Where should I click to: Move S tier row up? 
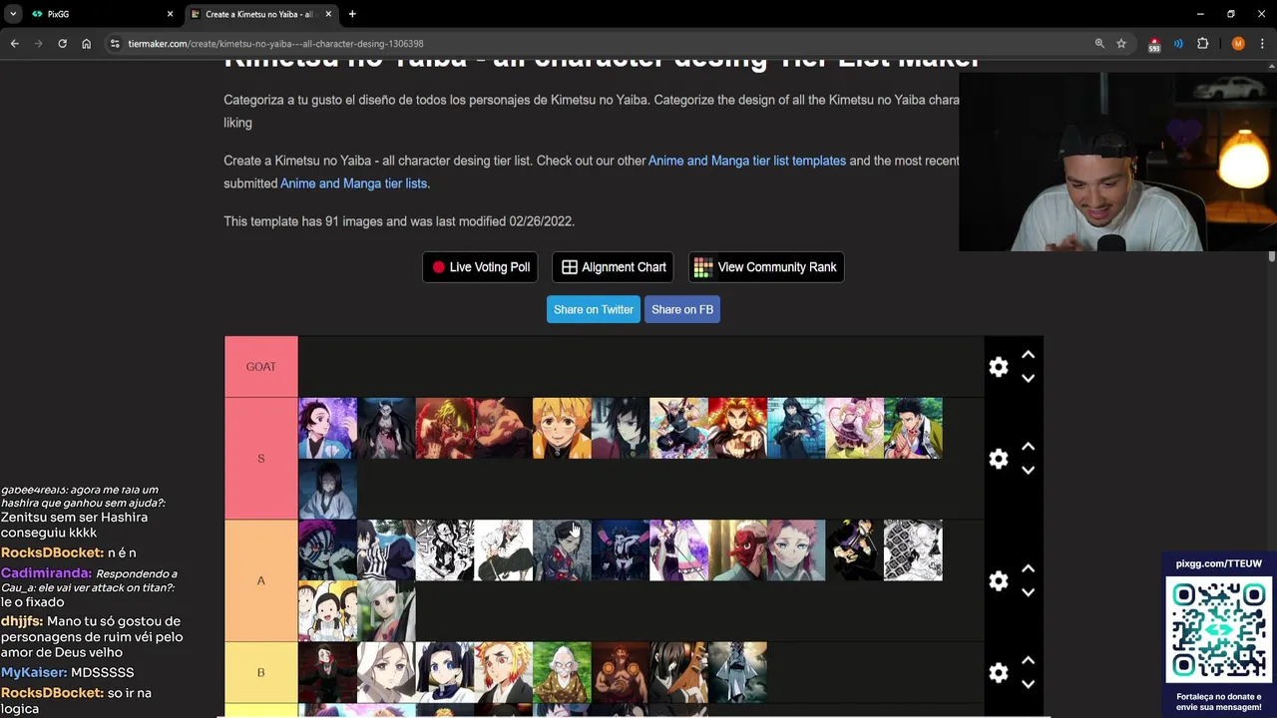pyautogui.click(x=1028, y=447)
